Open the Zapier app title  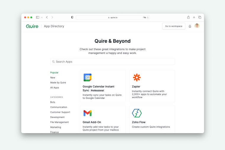click(136, 87)
